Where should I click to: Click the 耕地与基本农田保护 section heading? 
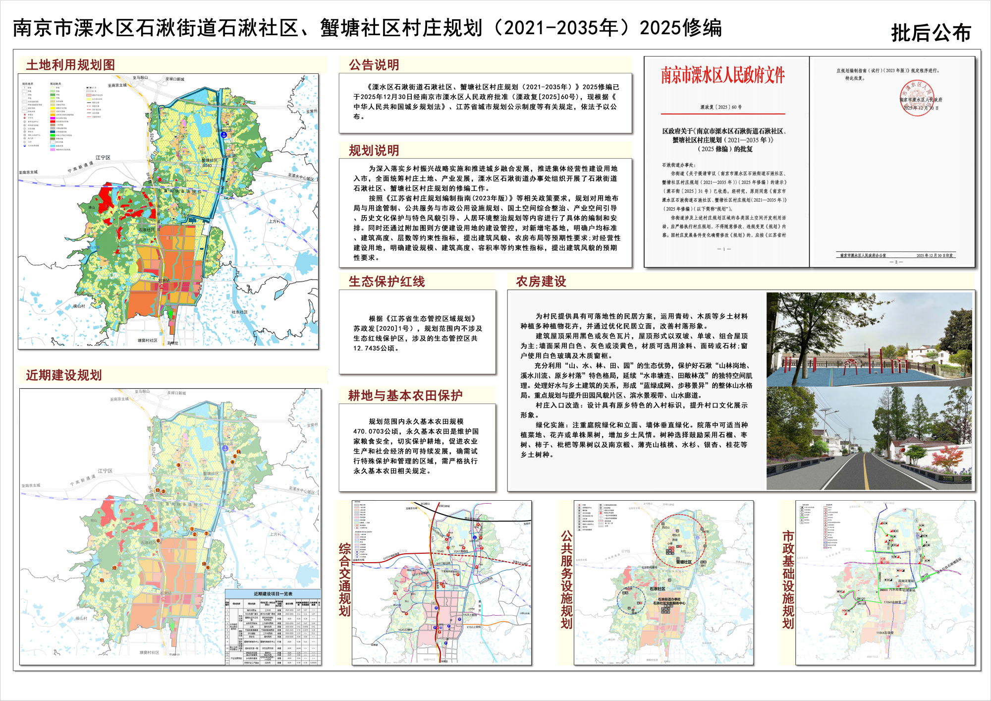pyautogui.click(x=405, y=396)
